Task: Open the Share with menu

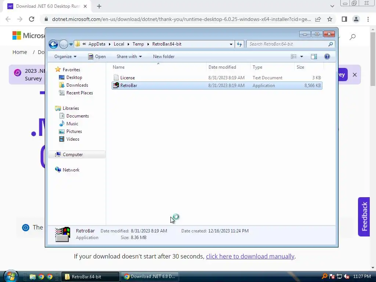Action: click(x=129, y=57)
